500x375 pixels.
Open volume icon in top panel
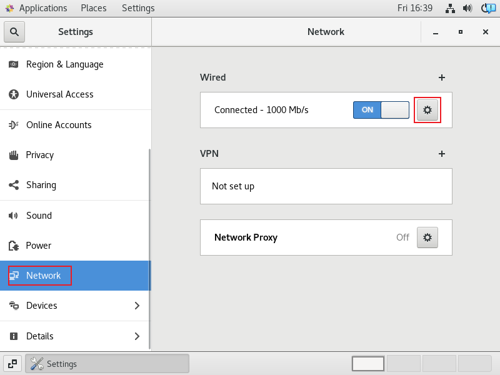click(x=467, y=8)
